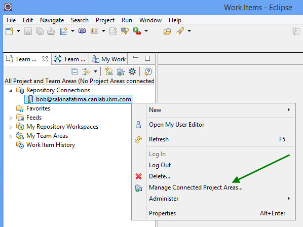Click the New Work Item toolbar icon

(x=63, y=31)
